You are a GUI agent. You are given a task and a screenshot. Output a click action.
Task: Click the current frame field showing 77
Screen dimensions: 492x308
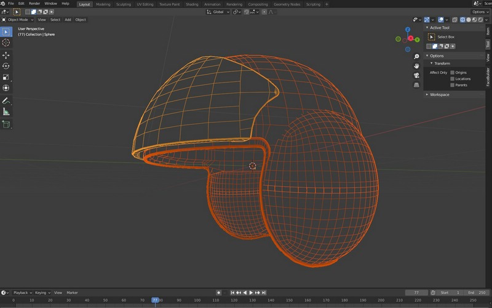click(416, 293)
